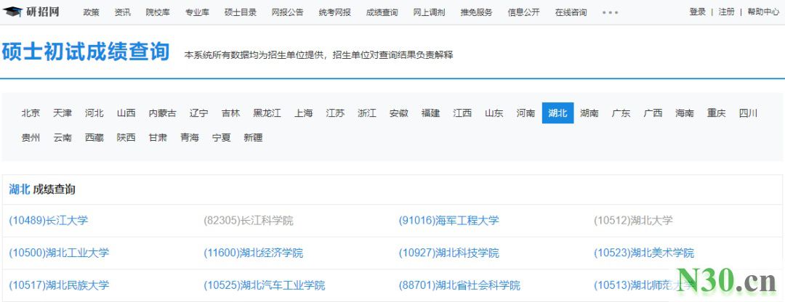Go to 信息公开 in the navigation

[x=523, y=12]
